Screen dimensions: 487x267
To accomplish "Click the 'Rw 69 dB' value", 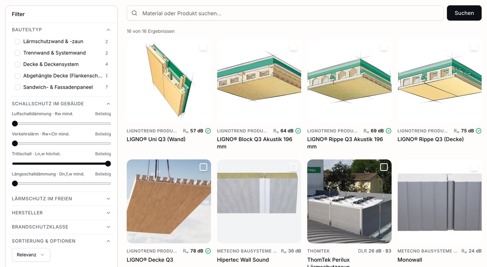I will pos(373,131).
